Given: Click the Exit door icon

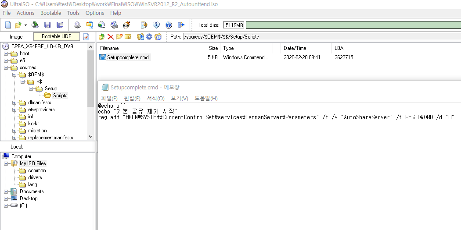Looking at the screenshot, I should coord(181,25).
